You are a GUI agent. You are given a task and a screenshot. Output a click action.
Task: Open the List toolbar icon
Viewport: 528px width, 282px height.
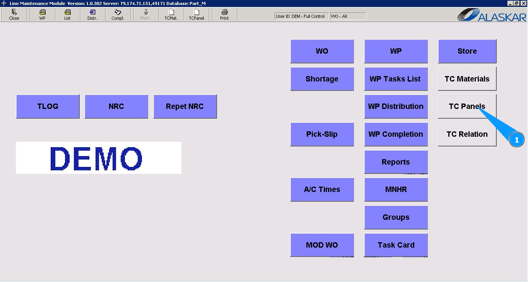67,15
